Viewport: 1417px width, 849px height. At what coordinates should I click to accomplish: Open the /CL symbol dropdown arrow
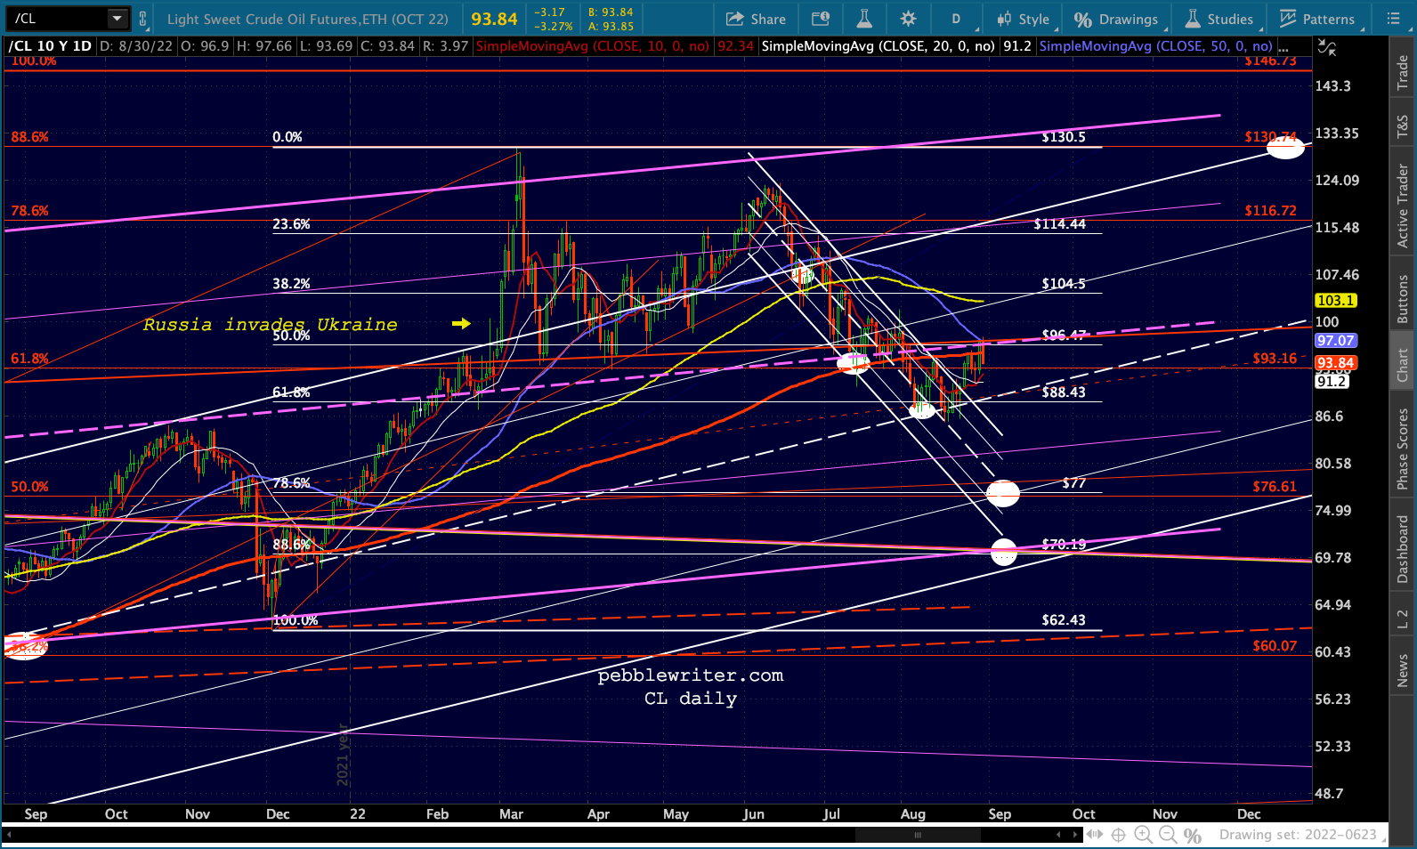[117, 19]
